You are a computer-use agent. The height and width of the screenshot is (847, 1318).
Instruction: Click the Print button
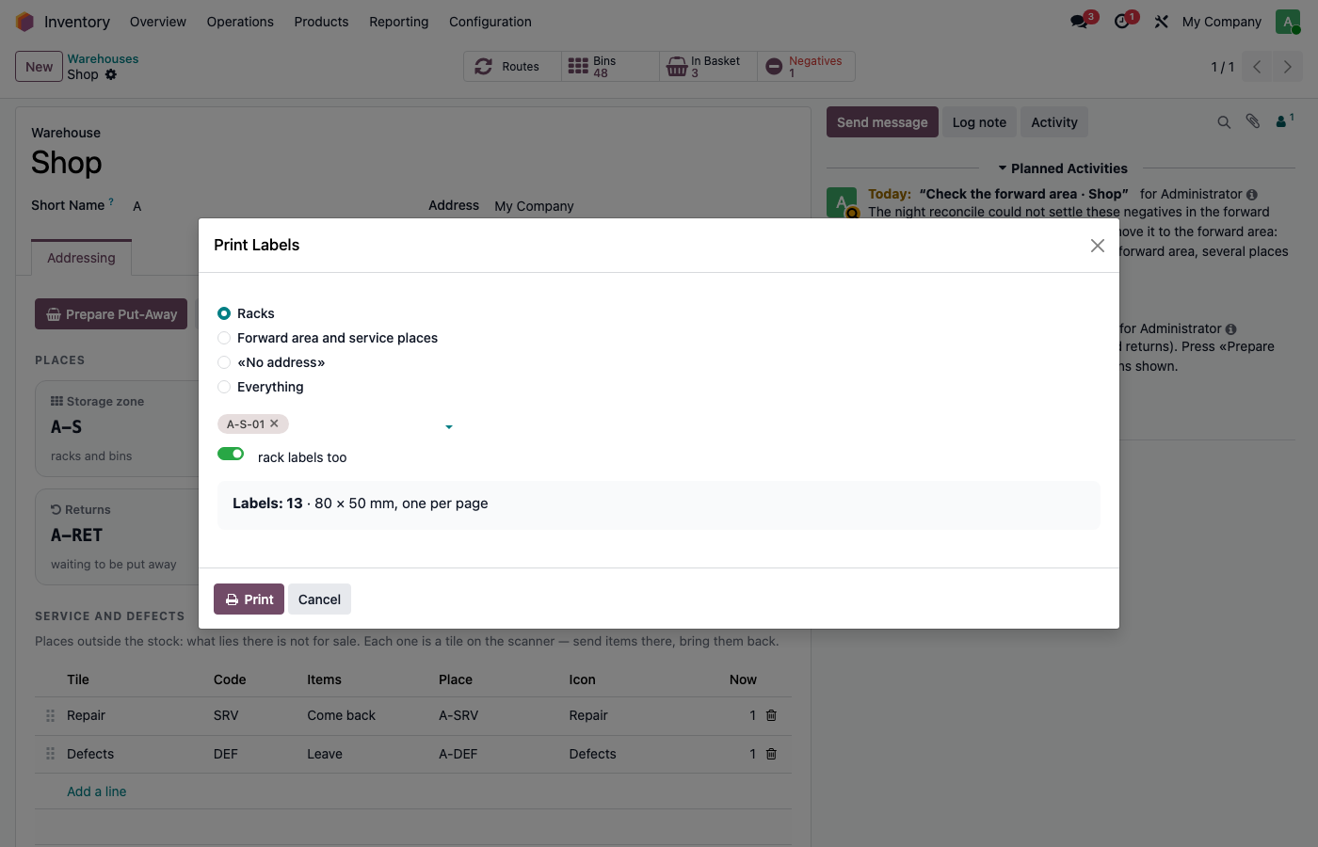click(249, 599)
